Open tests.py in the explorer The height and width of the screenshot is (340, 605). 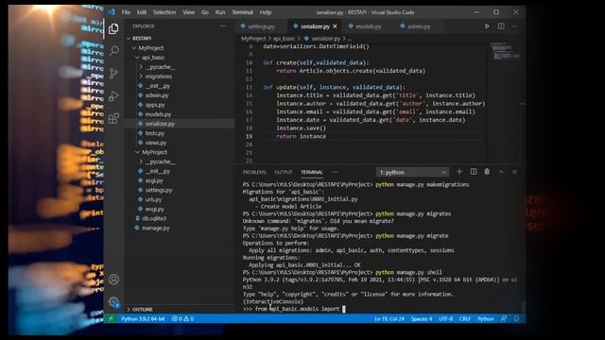154,133
